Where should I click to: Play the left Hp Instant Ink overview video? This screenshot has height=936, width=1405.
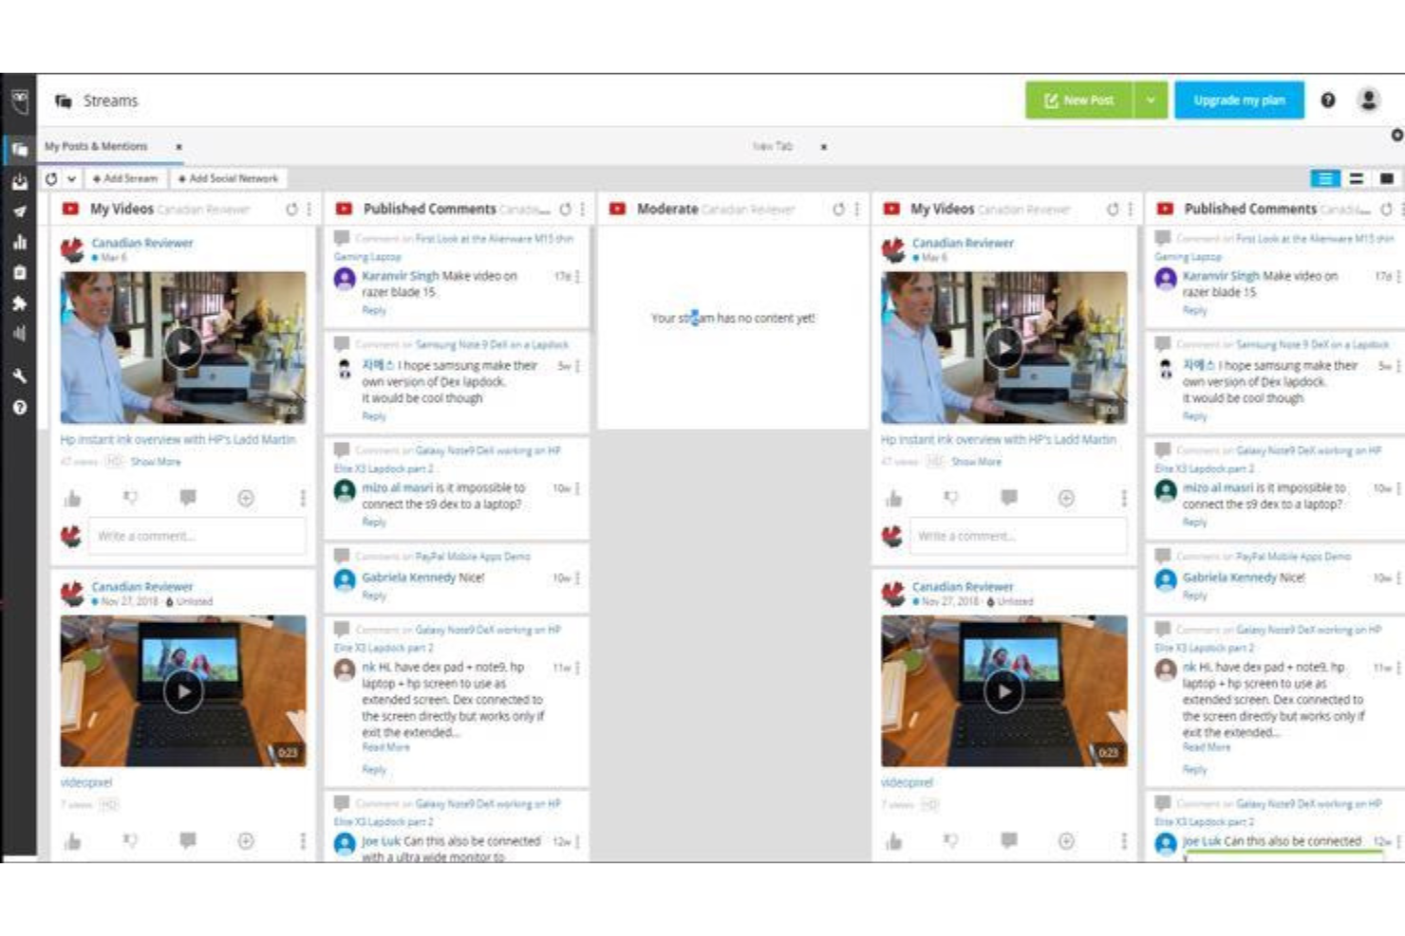(x=183, y=347)
